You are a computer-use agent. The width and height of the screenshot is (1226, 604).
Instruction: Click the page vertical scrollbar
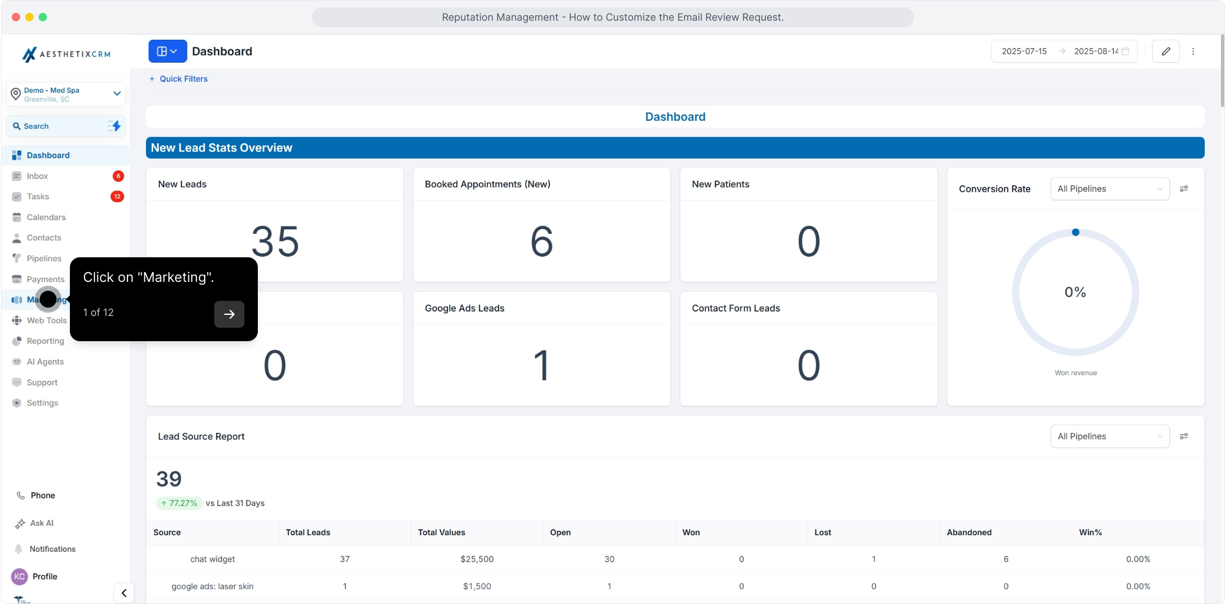tap(1223, 70)
